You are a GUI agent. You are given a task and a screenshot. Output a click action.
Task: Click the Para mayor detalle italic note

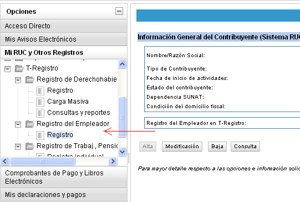click(218, 169)
